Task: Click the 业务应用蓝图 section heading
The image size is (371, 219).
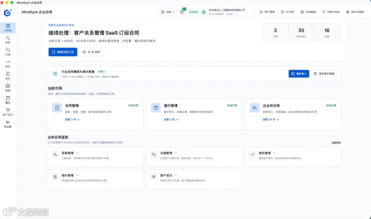Action: coord(58,137)
